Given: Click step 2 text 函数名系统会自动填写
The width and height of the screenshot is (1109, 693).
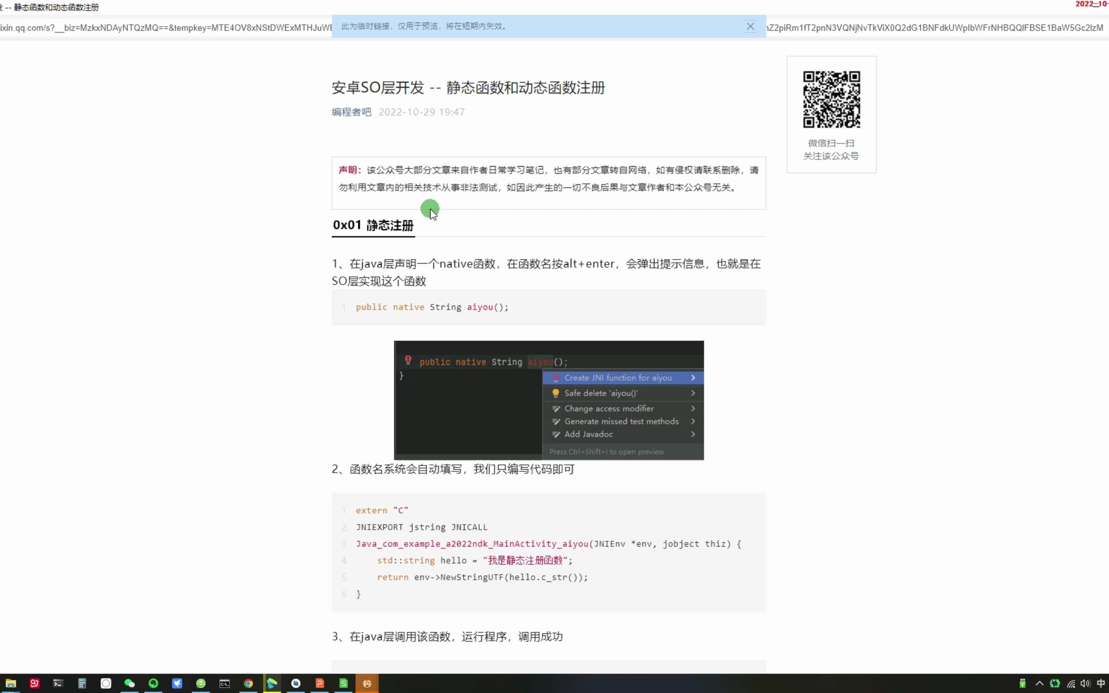Looking at the screenshot, I should click(x=453, y=469).
